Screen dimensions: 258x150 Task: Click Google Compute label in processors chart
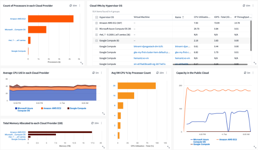click(18, 51)
